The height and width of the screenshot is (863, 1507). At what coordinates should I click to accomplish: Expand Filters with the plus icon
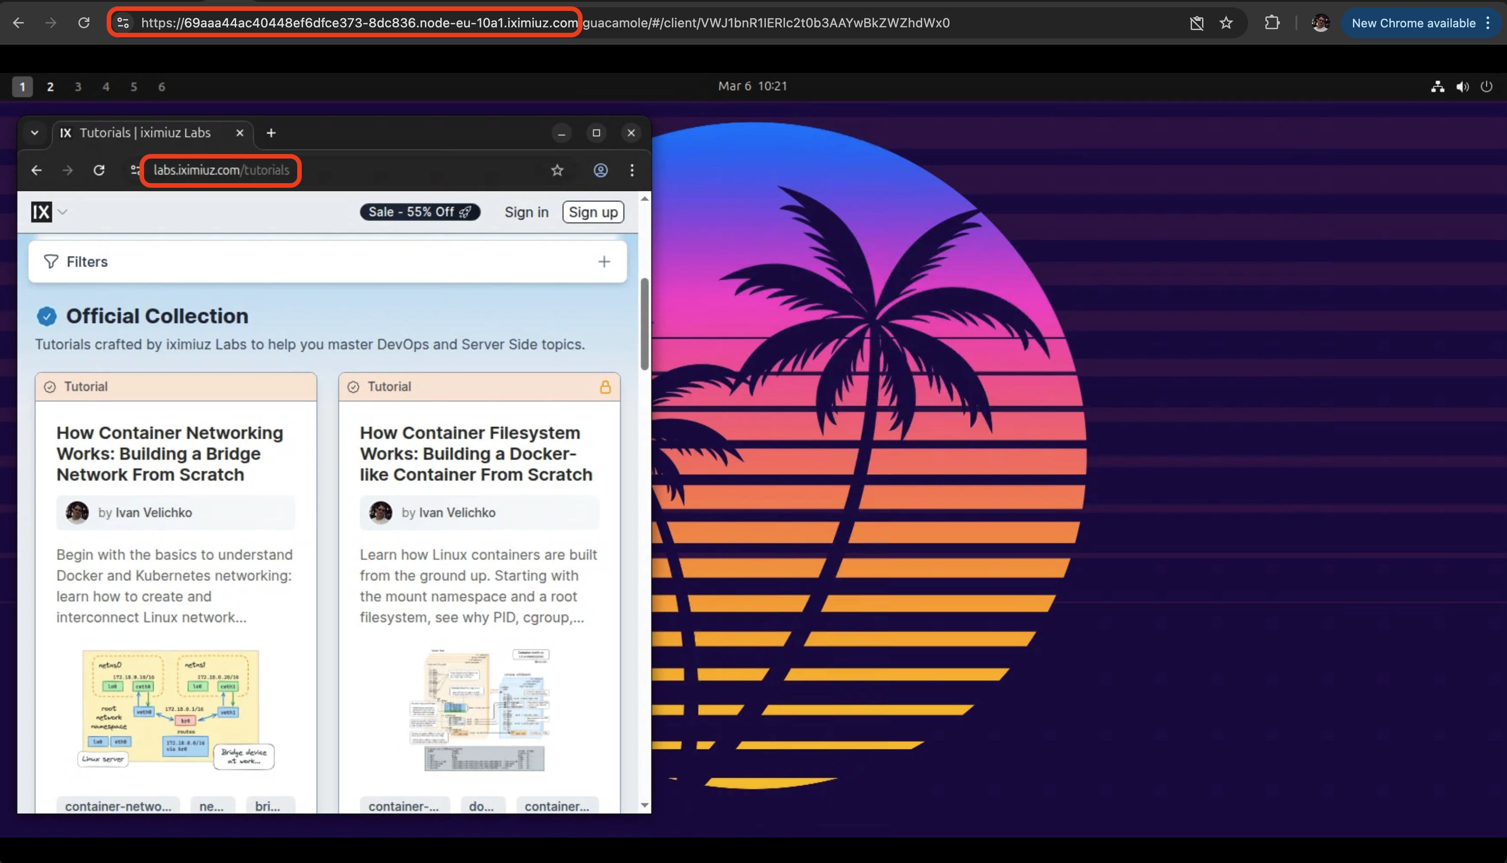[x=604, y=262]
